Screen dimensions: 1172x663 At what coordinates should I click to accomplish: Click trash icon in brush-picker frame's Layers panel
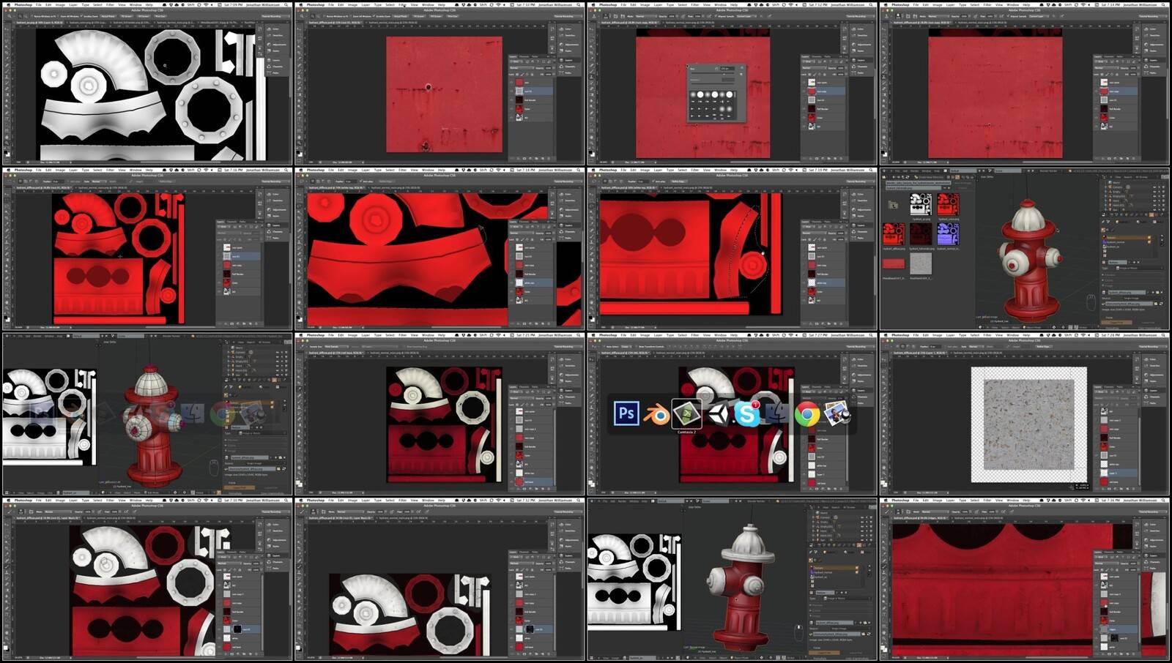(x=842, y=159)
